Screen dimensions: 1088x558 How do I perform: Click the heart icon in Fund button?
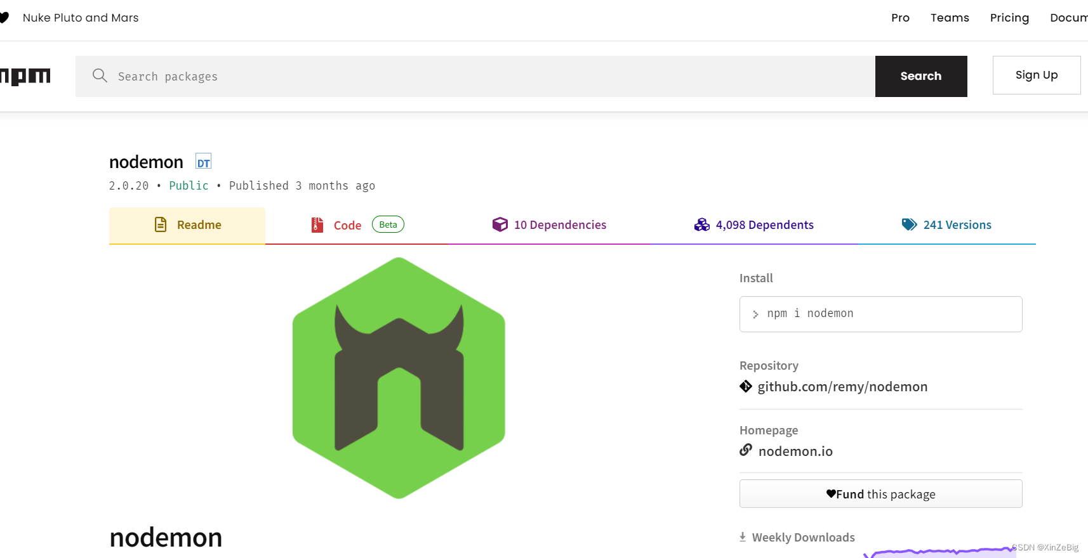pos(831,494)
